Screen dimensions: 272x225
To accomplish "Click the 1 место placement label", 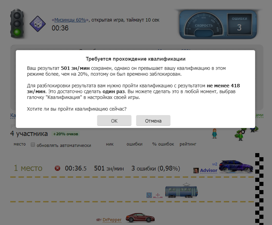I will coord(28,168).
